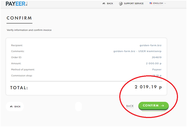
Task: Click the back arrow icon in header
Action: click(104, 3)
